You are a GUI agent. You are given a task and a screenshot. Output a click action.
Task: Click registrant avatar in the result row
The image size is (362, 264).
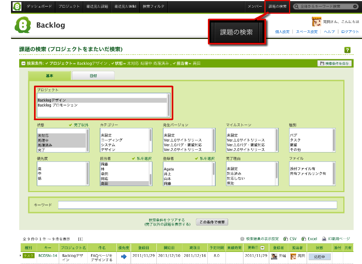point(274,256)
